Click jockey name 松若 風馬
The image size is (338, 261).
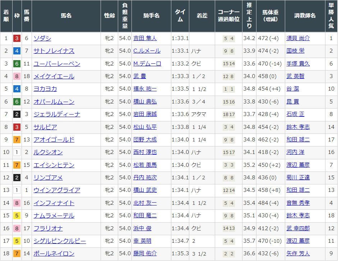145,165
